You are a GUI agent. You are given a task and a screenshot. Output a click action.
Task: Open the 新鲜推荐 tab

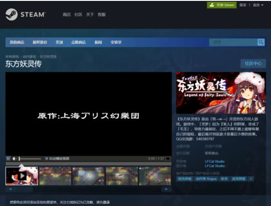coord(40,42)
